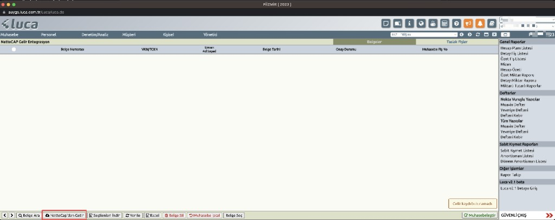
Task: Expand the page selection dropdown in navigation bar
Action: pos(424,35)
